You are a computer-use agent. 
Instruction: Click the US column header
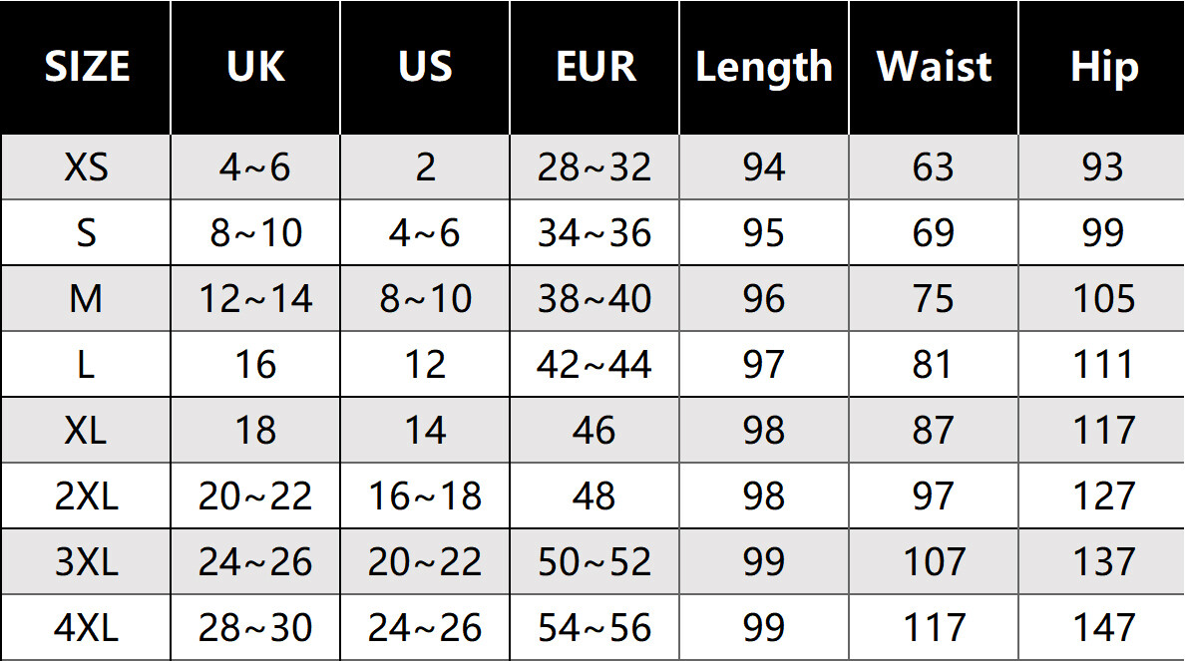[425, 67]
